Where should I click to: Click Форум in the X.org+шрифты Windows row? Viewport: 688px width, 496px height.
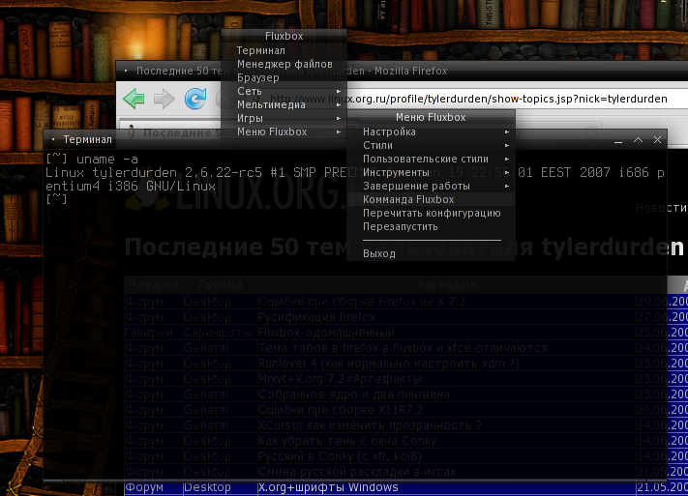pos(144,487)
